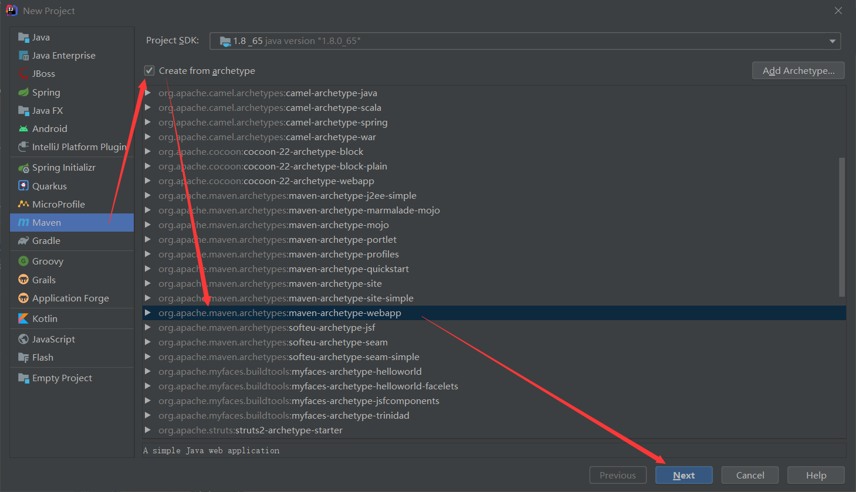Expand camel-archetype-scala node

(x=148, y=107)
